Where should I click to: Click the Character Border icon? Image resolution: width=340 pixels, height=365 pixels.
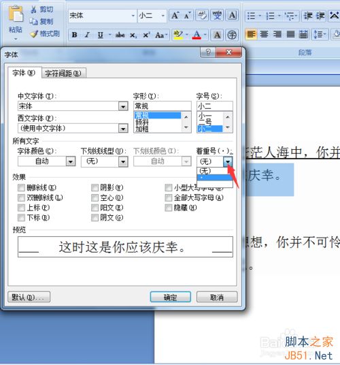point(232,16)
